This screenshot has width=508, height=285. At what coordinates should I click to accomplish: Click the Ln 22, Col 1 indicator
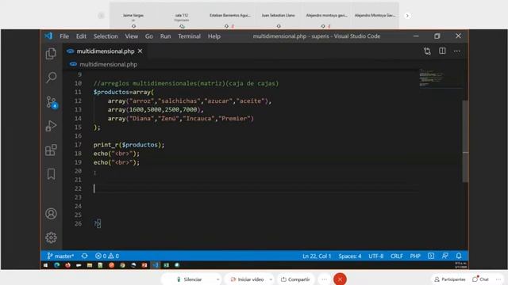(x=317, y=256)
